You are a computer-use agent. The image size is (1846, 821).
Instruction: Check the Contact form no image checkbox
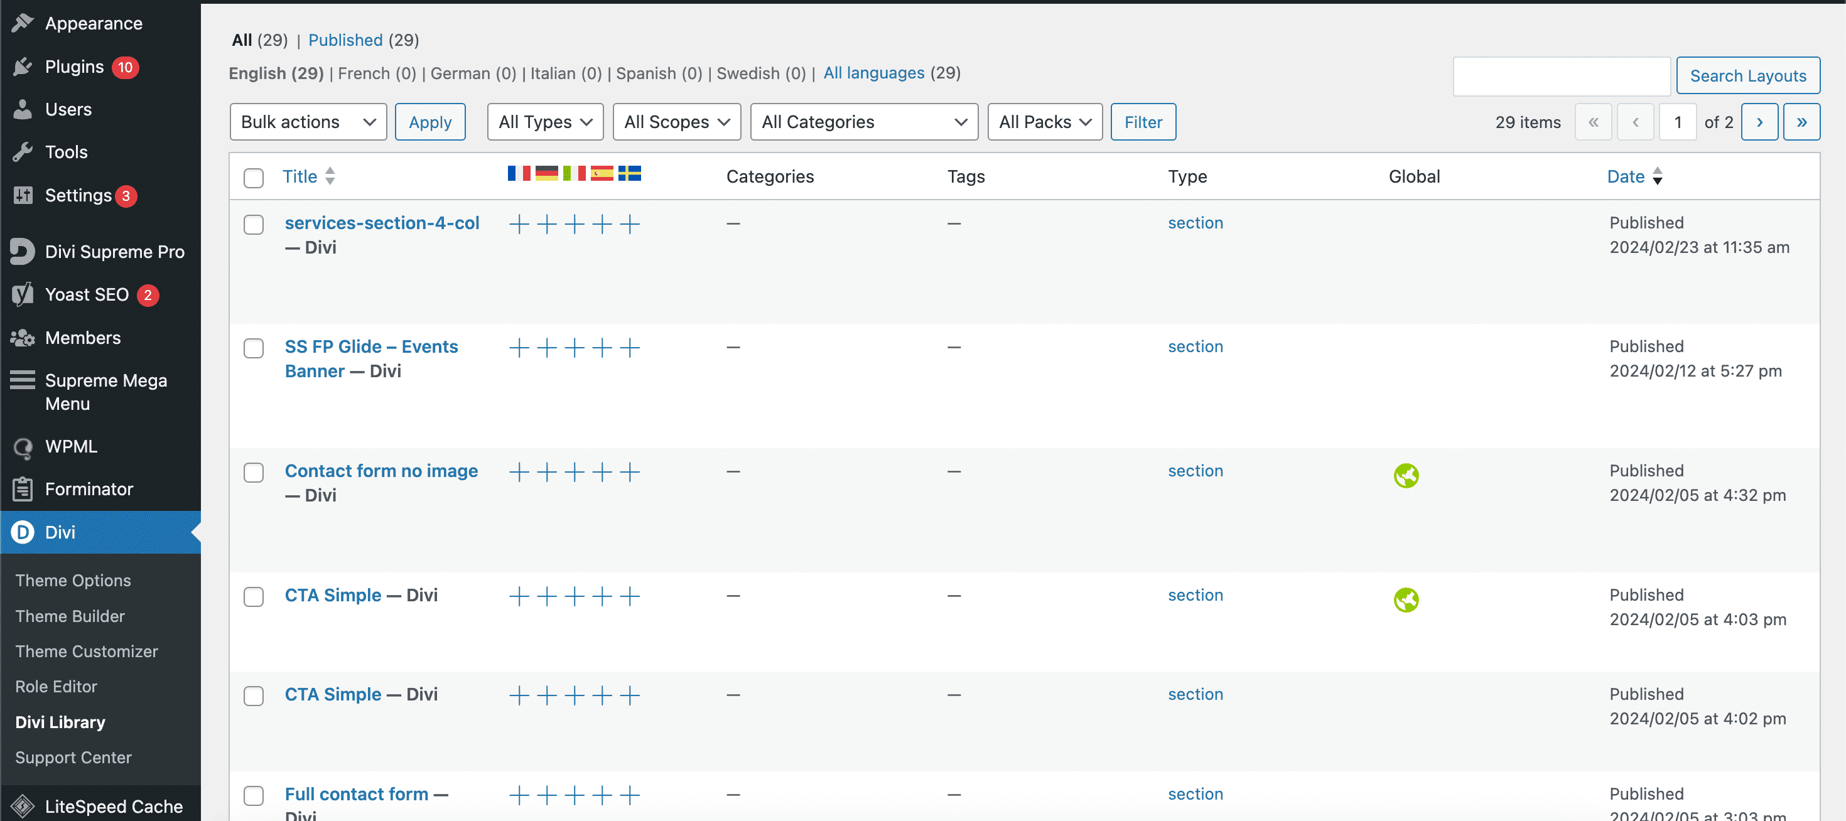[254, 473]
